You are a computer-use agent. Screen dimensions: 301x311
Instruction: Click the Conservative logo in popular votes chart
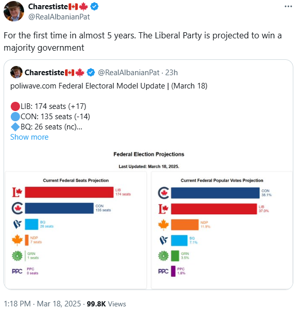[x=163, y=193]
